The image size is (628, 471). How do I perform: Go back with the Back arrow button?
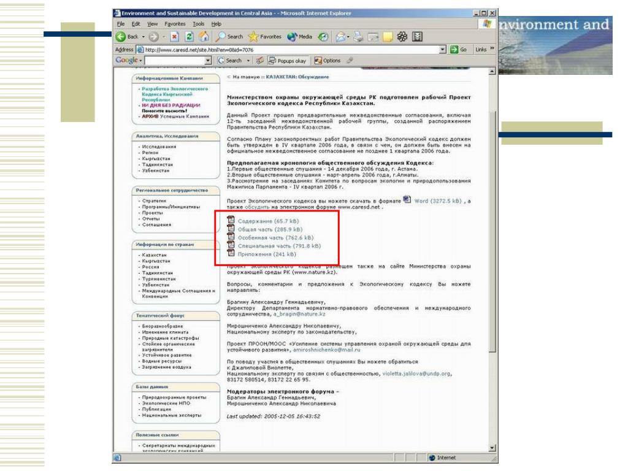click(128, 37)
